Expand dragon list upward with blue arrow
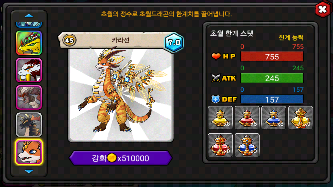The height and width of the screenshot is (187, 333). click(x=29, y=16)
